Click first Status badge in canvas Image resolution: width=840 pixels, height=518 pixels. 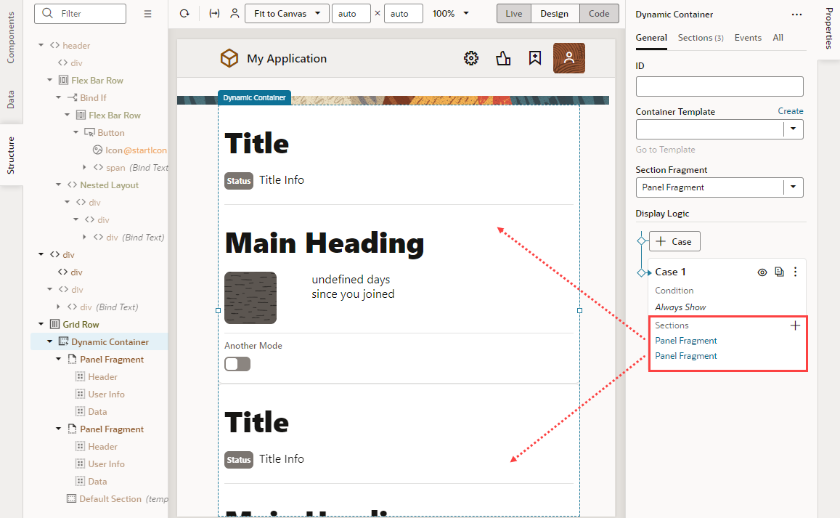click(238, 181)
